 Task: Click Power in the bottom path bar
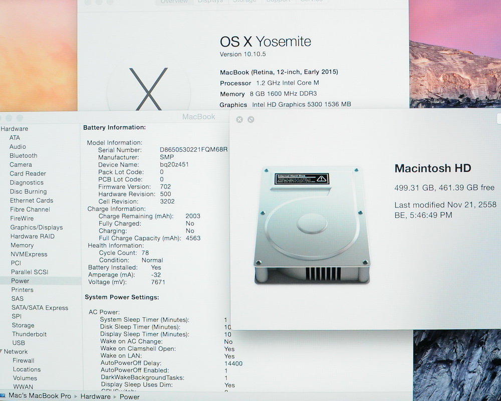click(x=130, y=397)
